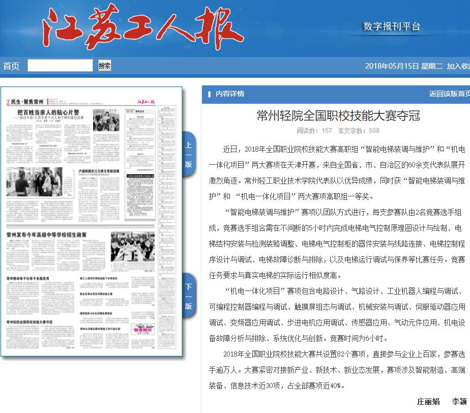Open thumbnail headline 沪通铁路长江大桥又有新进展

click(x=99, y=171)
